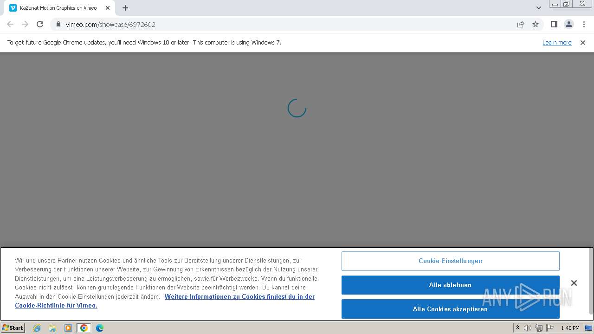Click Alle ablehnen button

[x=450, y=285]
